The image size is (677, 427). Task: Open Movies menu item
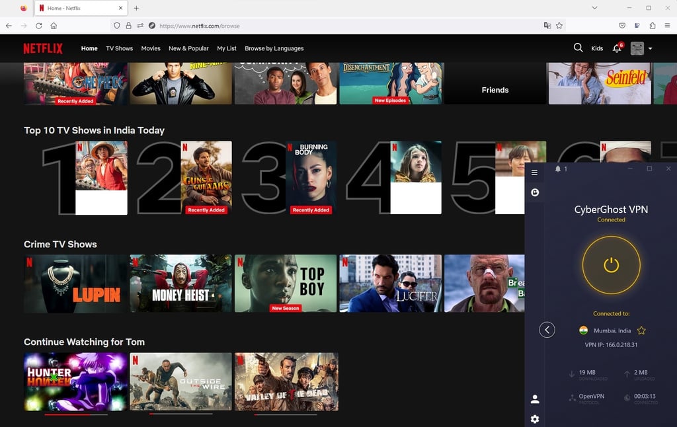click(x=151, y=48)
